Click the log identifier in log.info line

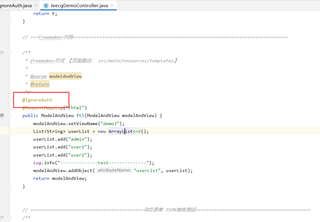click(x=37, y=163)
